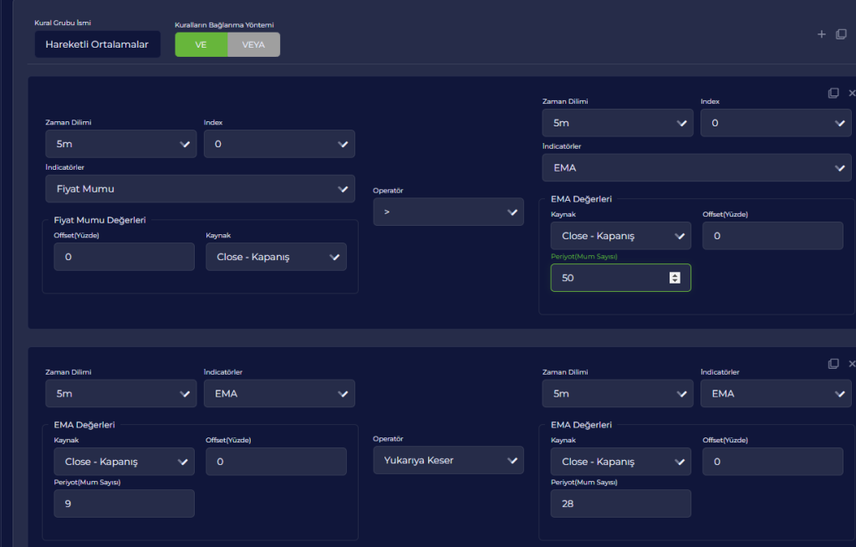Open the wide EMA indicator dropdown in first rule
The height and width of the screenshot is (547, 856).
point(696,168)
